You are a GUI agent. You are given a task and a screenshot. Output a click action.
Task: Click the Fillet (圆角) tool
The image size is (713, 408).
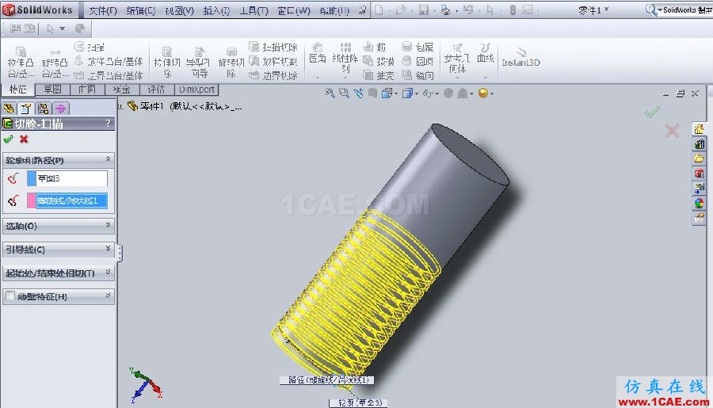[x=318, y=54]
